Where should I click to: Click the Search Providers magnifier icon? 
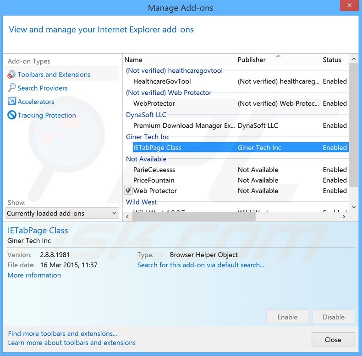12,87
